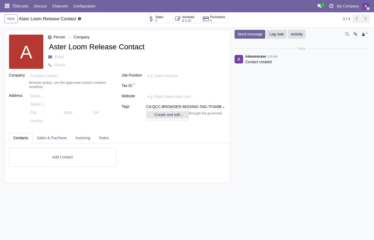Viewport: 374px width, 240px height.
Task: Choose 'Create and edit...' in the tags dropdown
Action: click(x=167, y=115)
